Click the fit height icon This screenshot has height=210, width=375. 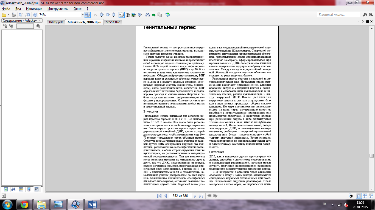113,15
